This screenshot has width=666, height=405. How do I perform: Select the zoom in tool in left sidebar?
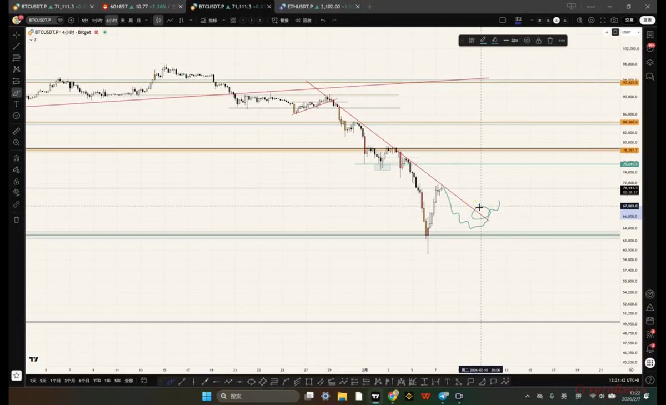click(17, 142)
